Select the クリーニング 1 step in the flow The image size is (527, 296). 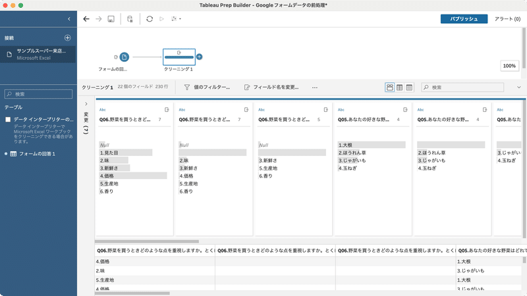179,57
